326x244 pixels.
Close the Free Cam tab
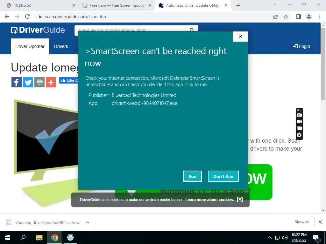[150, 5]
